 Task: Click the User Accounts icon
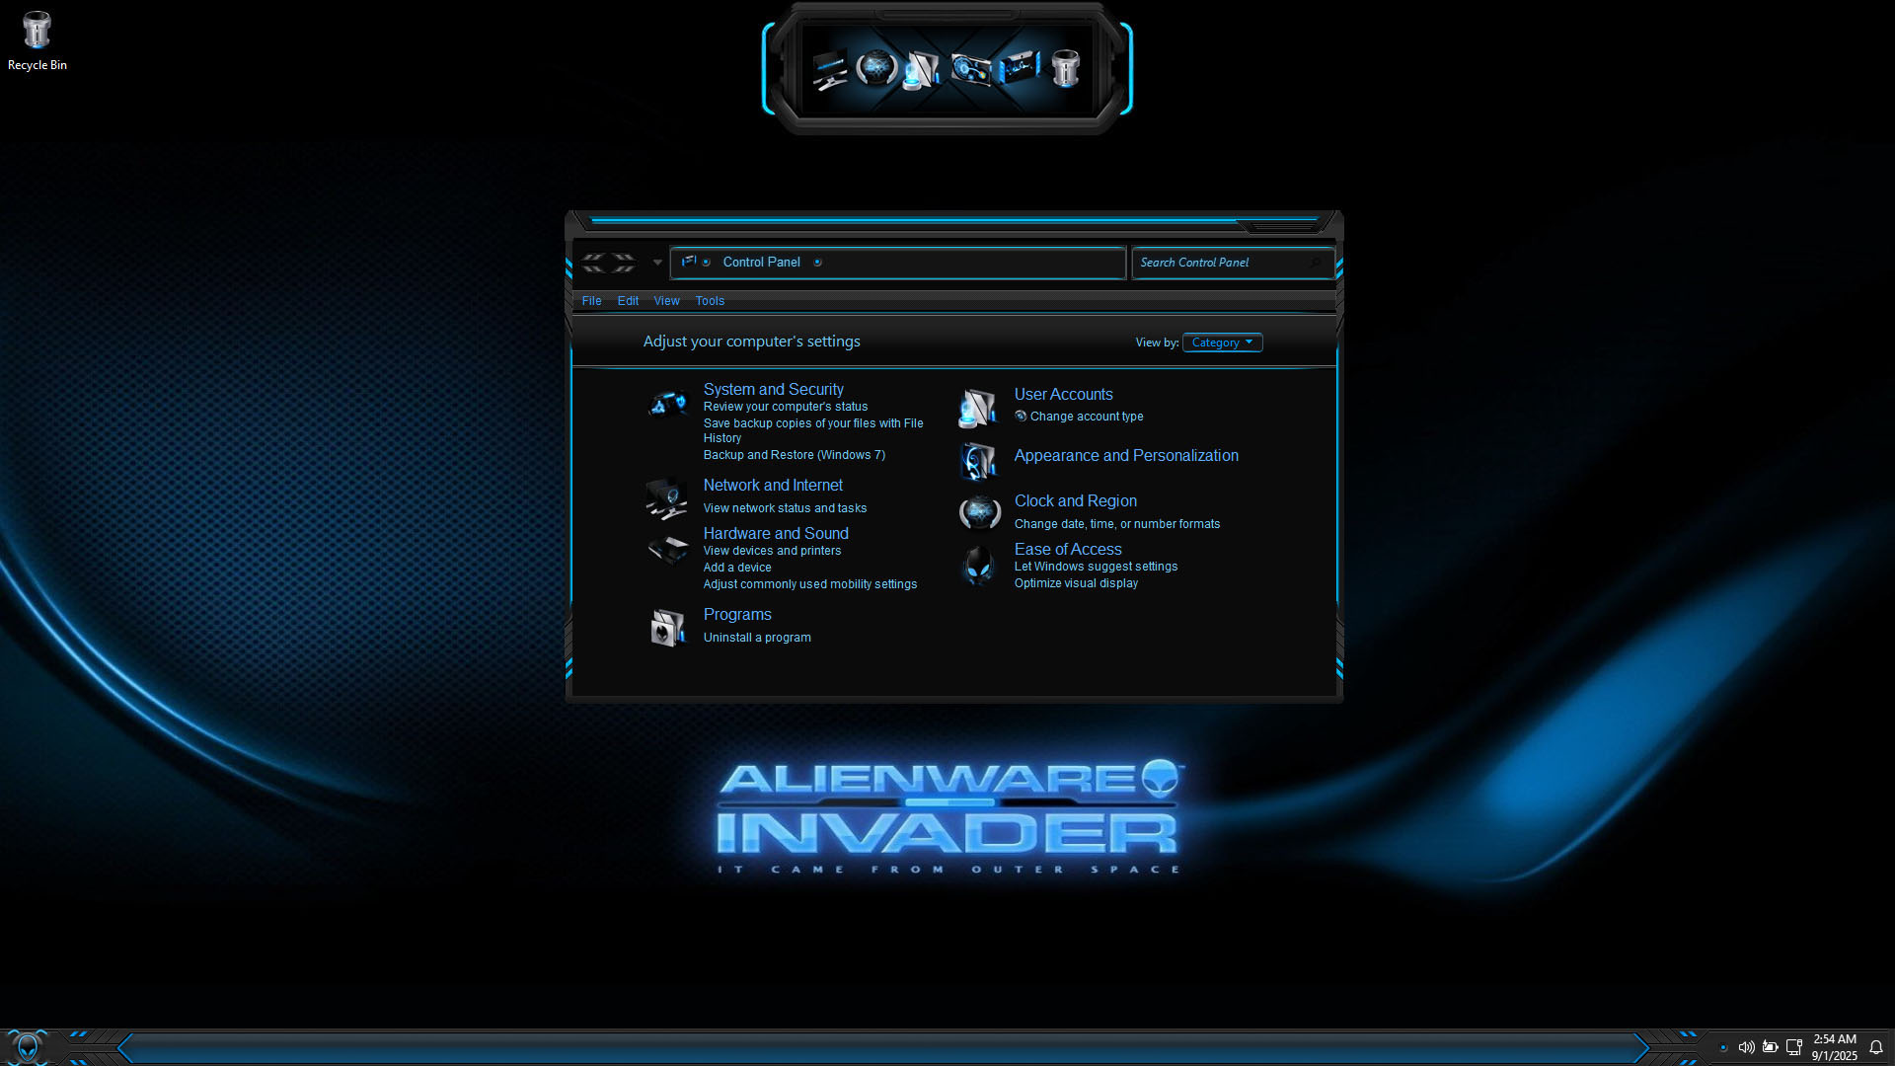pyautogui.click(x=977, y=408)
